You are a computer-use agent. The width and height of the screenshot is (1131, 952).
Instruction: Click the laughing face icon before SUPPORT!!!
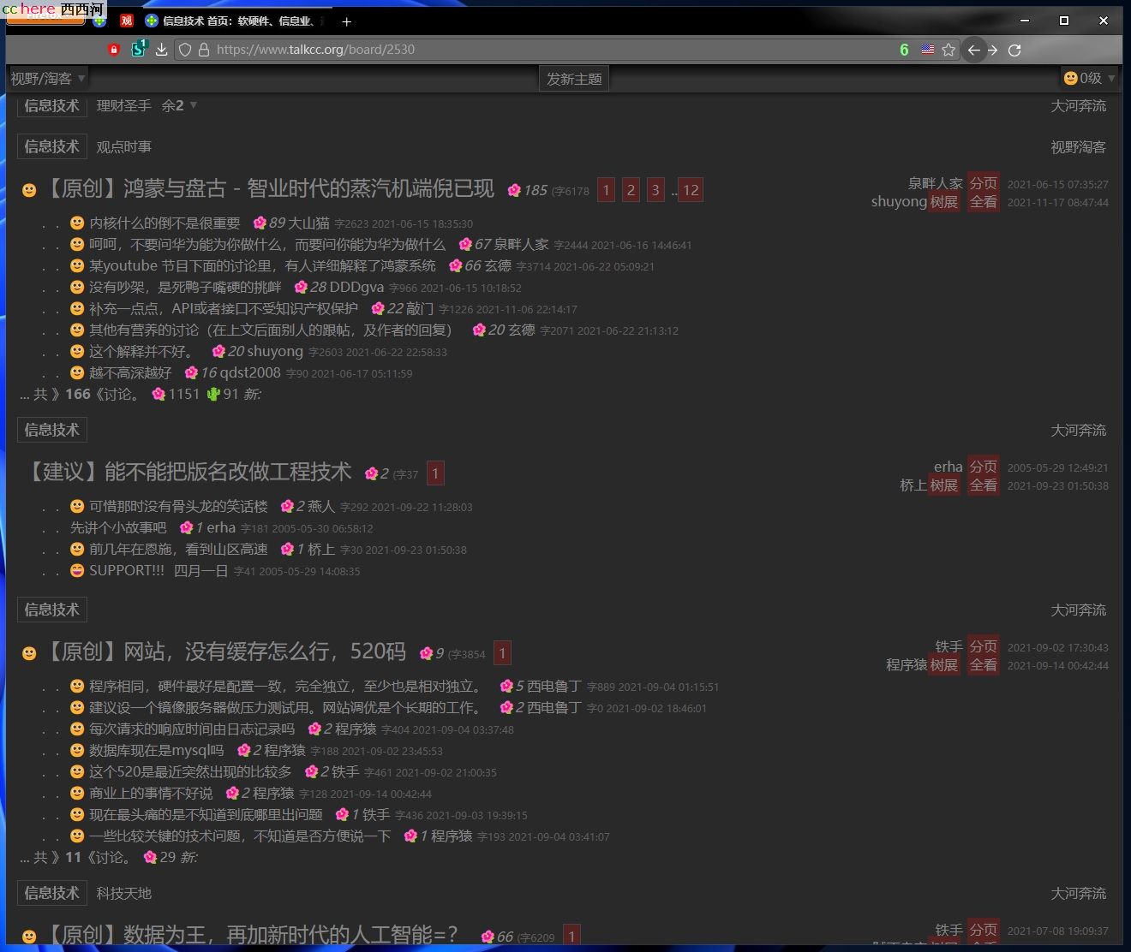click(77, 570)
